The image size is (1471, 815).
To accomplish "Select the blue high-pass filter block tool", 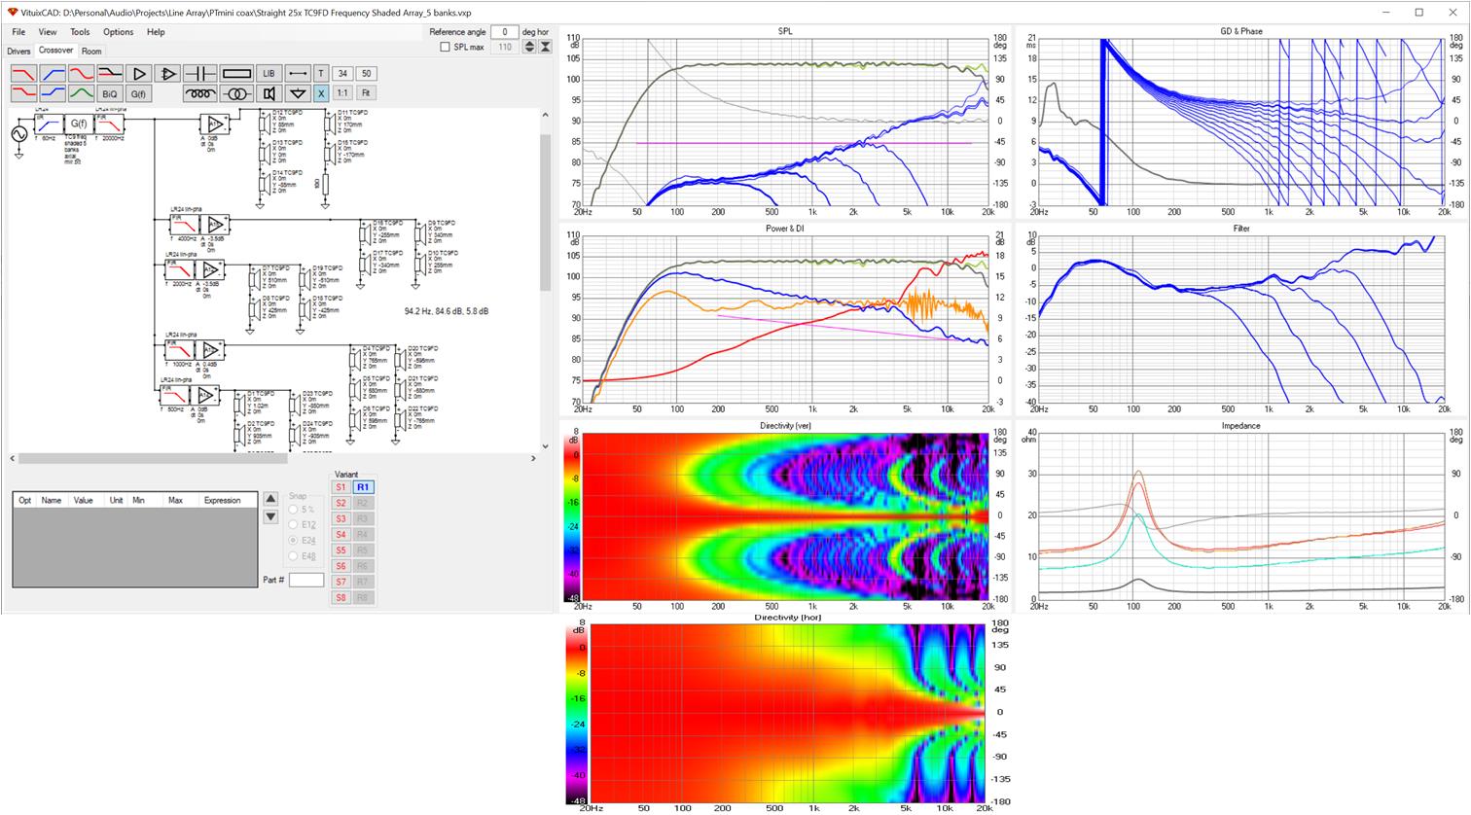I will [53, 74].
